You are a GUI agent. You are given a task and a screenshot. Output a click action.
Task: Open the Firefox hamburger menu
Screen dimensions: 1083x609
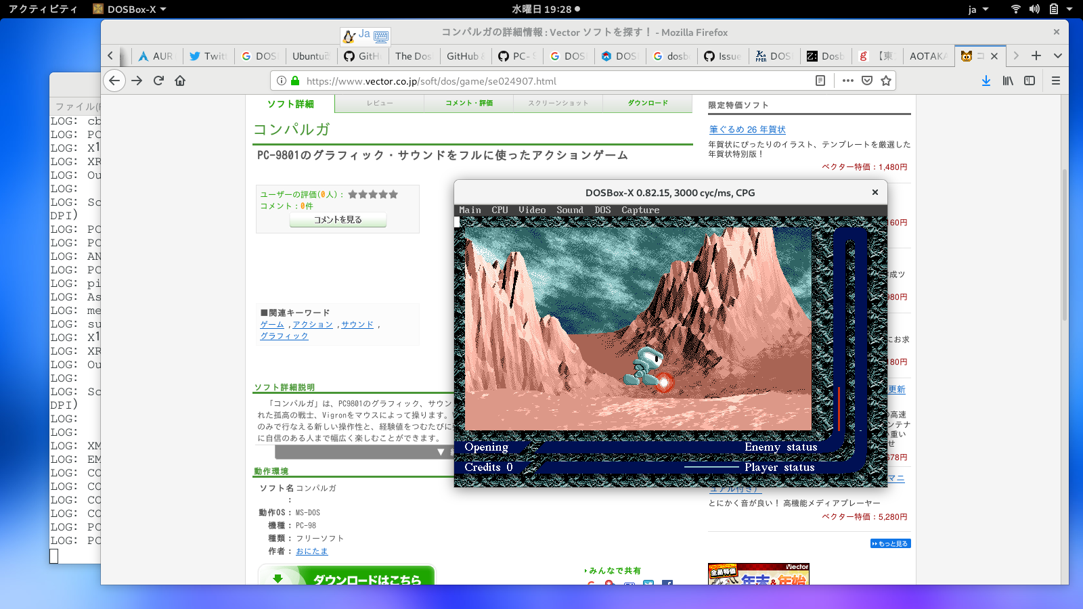pos(1056,81)
